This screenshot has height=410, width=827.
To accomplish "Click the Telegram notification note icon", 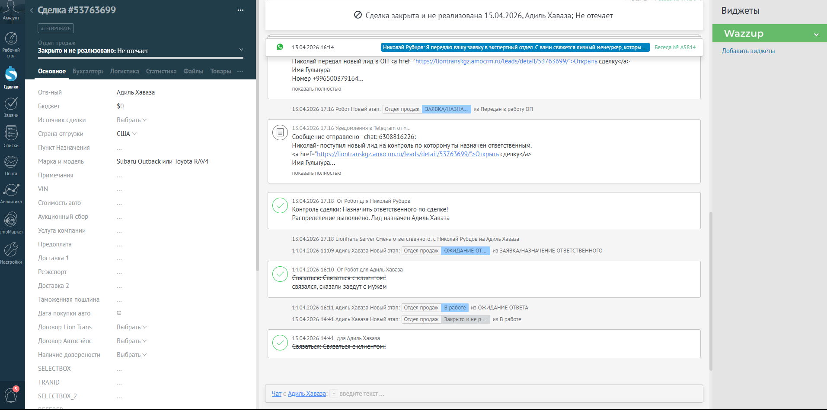I will [280, 132].
